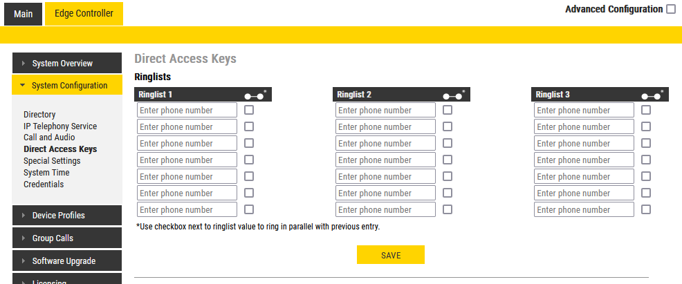Tick the last parallel ring checkbox in Ringlist 3
Screen dimensions: 682x284
coord(646,209)
